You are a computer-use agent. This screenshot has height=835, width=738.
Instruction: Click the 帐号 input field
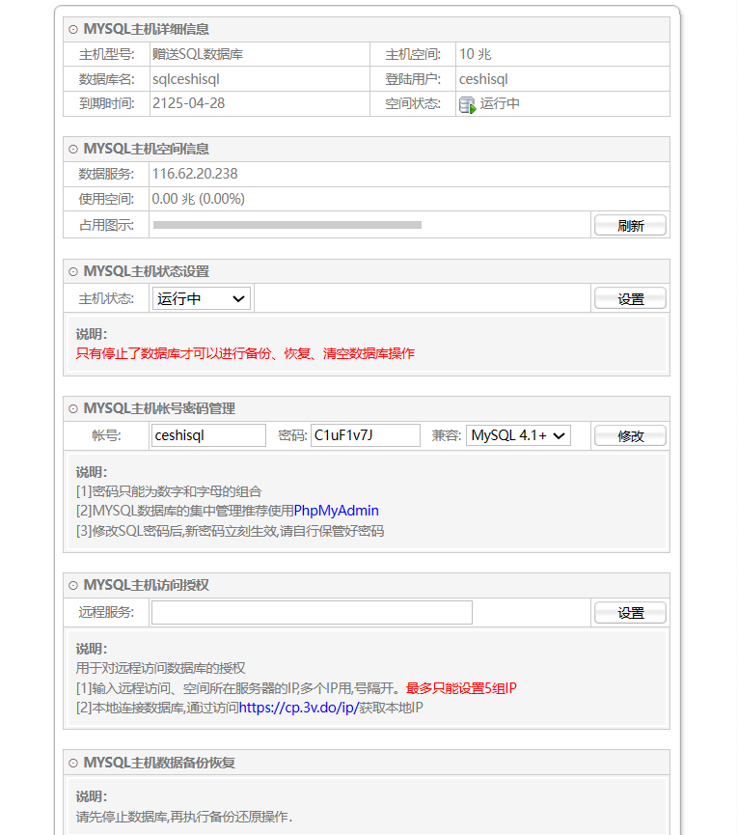(x=208, y=436)
